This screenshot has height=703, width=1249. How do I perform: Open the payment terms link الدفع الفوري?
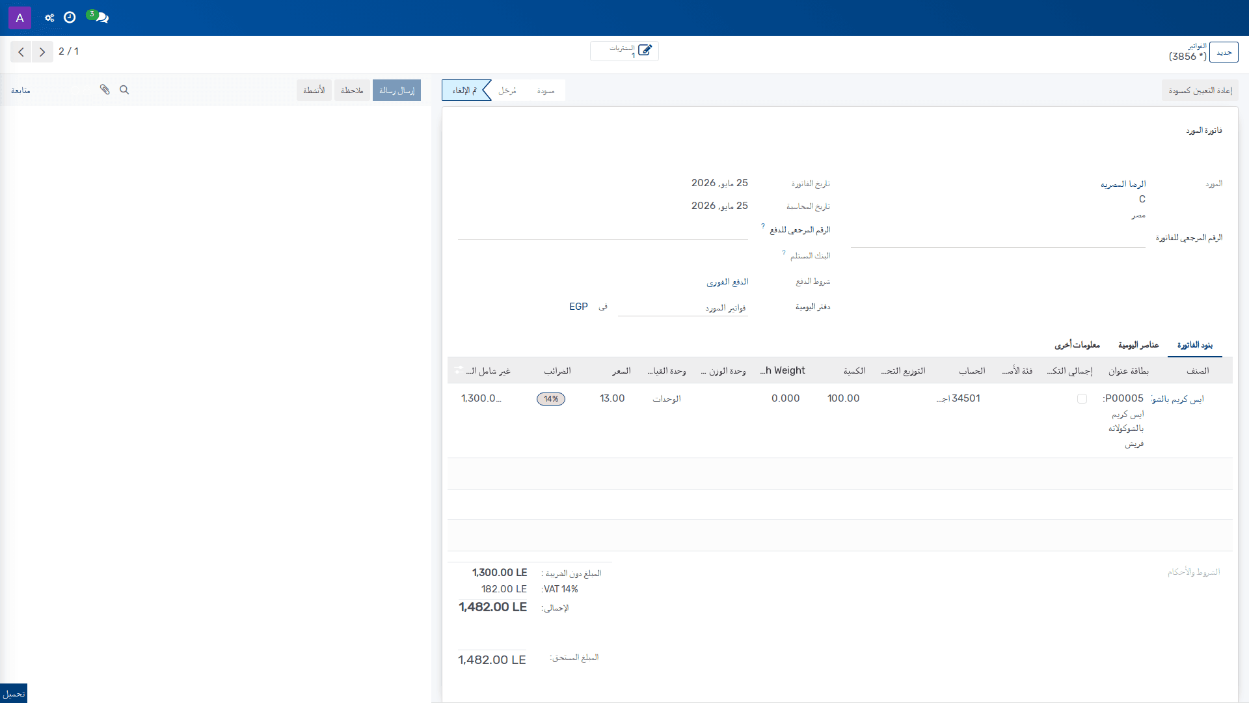(x=728, y=282)
